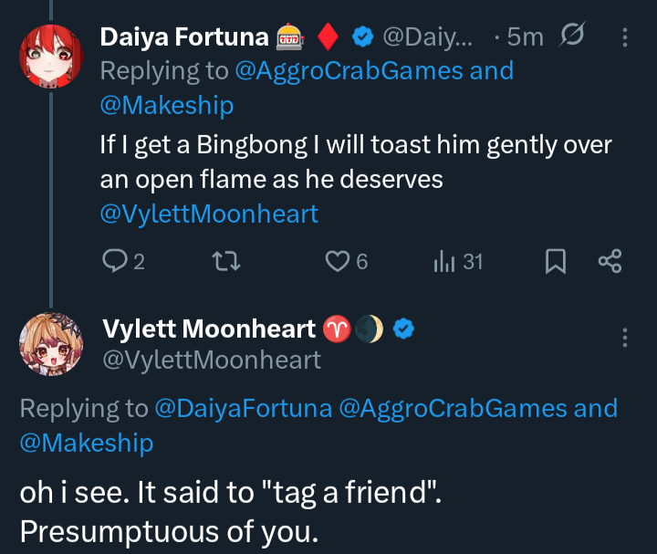Viewport: 657px width, 554px height.
Task: Bookmark Daiya Fortuna's tweet
Action: pyautogui.click(x=555, y=263)
